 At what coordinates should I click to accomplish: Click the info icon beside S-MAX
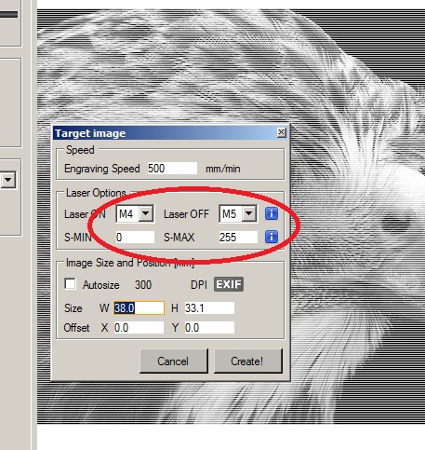coord(272,237)
